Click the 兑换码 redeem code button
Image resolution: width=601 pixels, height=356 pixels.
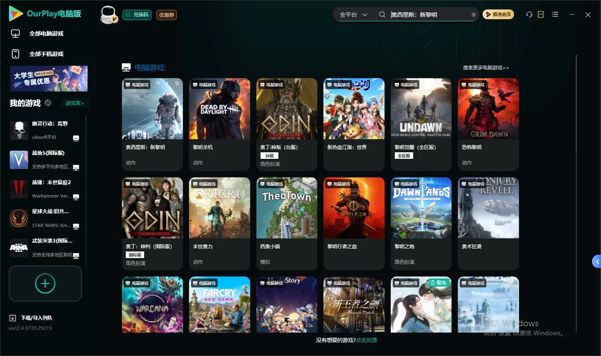[x=137, y=14]
